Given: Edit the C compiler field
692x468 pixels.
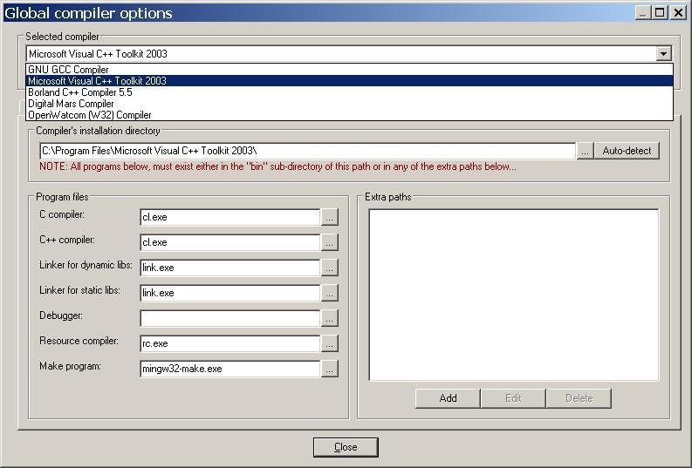Looking at the screenshot, I should [230, 217].
